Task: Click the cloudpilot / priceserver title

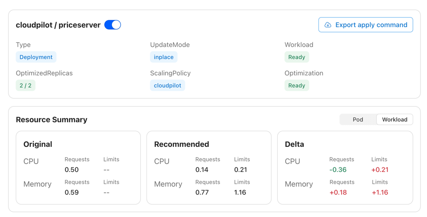Action: 58,25
